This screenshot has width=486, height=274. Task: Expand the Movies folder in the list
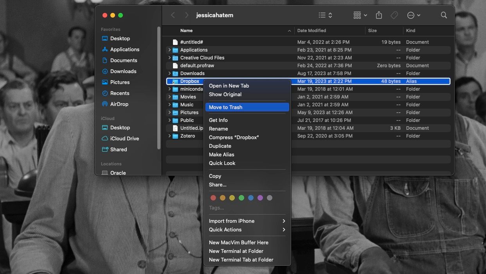169,97
